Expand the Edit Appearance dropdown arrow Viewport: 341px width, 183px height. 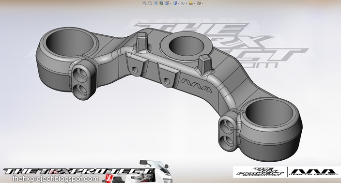click(x=194, y=3)
